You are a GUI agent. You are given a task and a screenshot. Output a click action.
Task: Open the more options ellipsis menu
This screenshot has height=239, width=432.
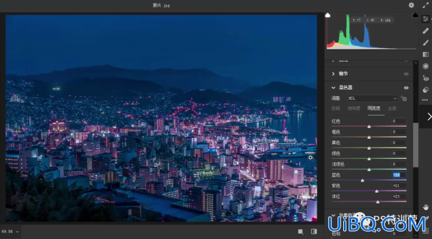pyautogui.click(x=425, y=100)
